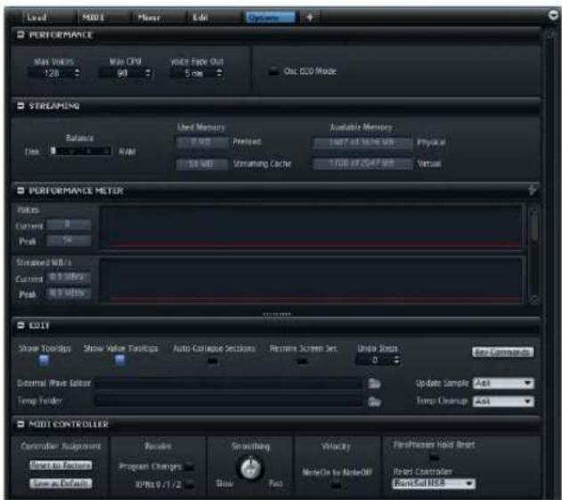Toggle Receive Program Changes

coord(189,467)
